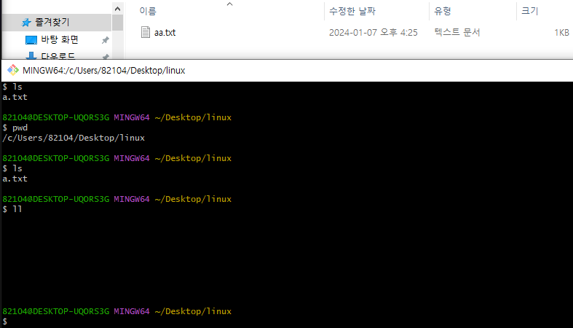573x328 pixels.
Task: Open the aa.txt text document icon
Action: click(146, 32)
